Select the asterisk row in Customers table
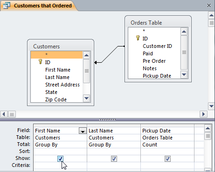This screenshot has height=172, width=215. (x=56, y=54)
